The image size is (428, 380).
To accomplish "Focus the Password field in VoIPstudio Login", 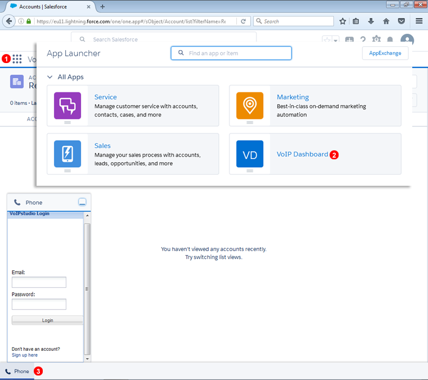I will click(39, 304).
